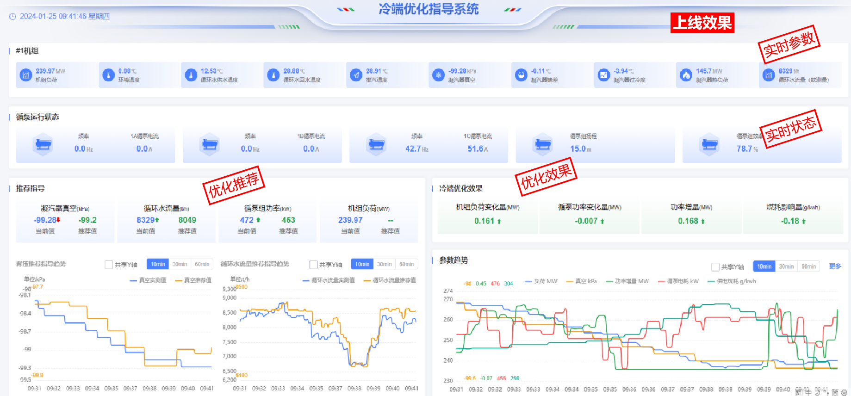Select 60min tab in 循环水流量 chart

coord(406,264)
